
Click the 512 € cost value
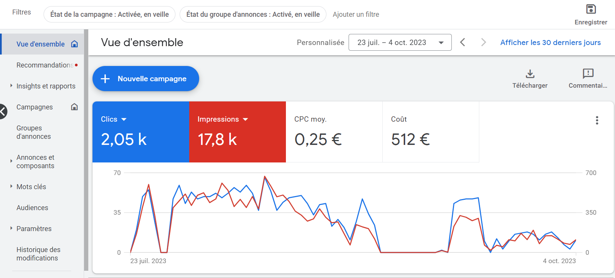coord(411,139)
